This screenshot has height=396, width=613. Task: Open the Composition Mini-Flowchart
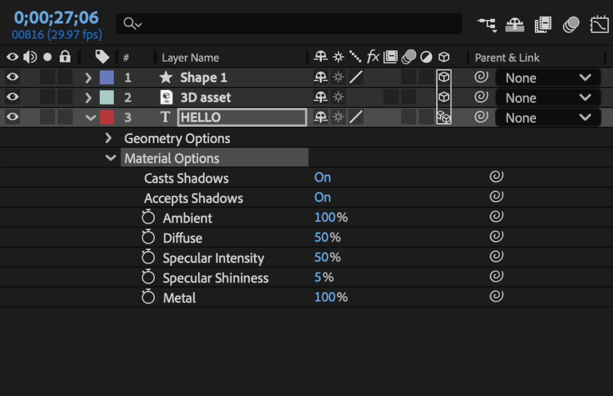(487, 24)
